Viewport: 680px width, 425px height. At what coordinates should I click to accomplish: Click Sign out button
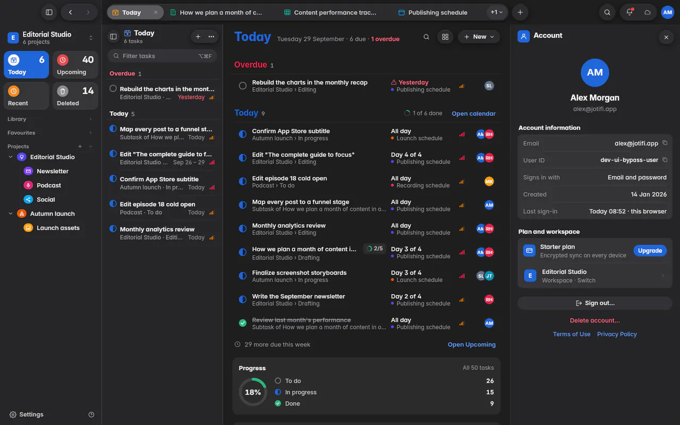(595, 303)
